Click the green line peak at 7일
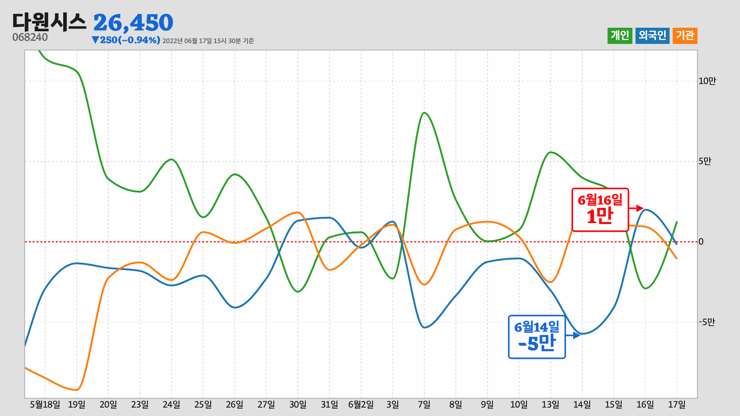 point(424,113)
